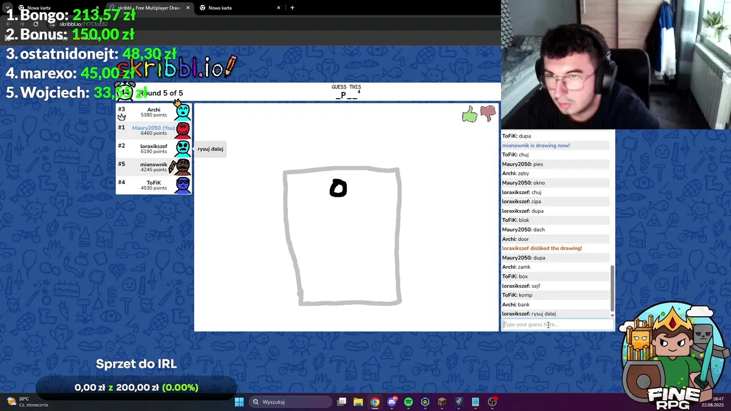This screenshot has width=731, height=411.
Task: Select the mianownik player name
Action: click(154, 164)
